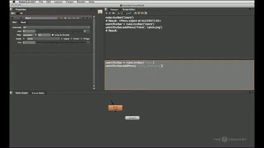
Task: Float the Script Editor pane
Action: pos(250,9)
